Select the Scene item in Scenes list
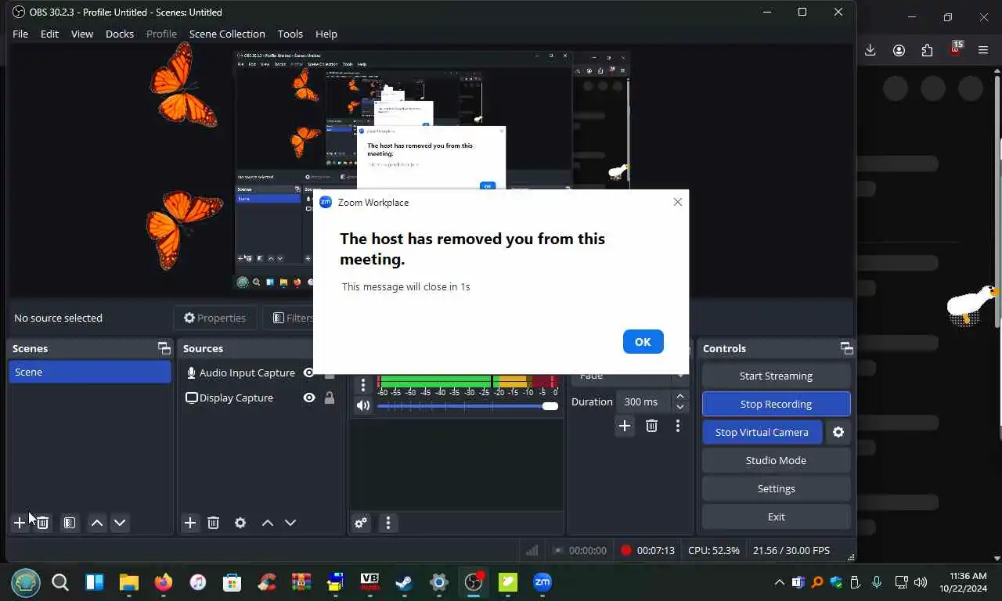 (89, 372)
